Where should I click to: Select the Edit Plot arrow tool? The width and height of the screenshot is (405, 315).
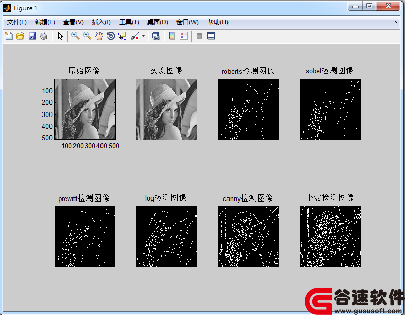(x=60, y=36)
